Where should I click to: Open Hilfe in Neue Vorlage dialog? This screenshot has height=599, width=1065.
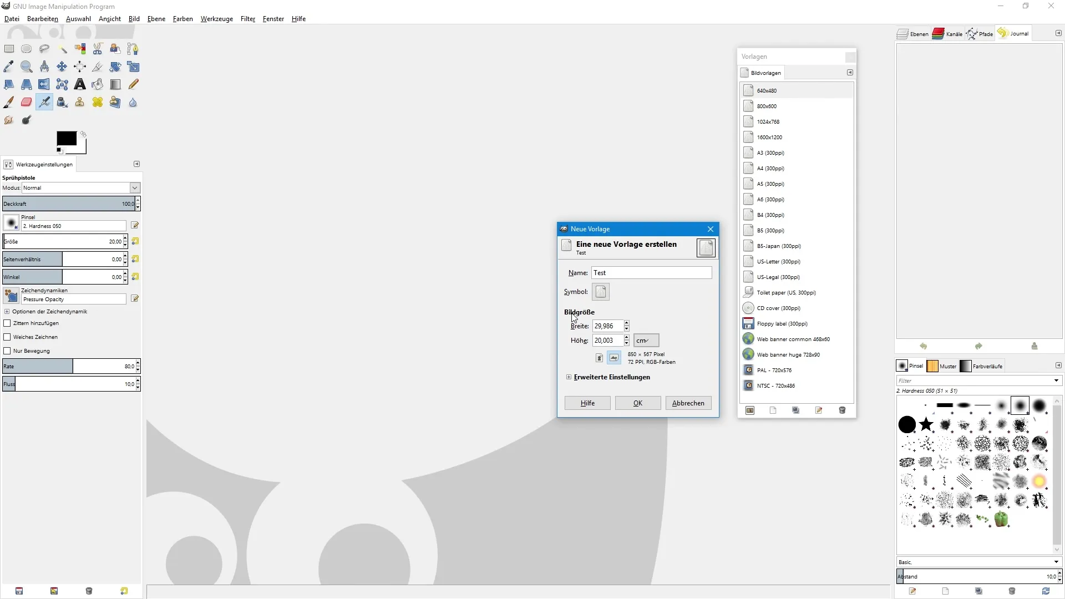tap(587, 403)
